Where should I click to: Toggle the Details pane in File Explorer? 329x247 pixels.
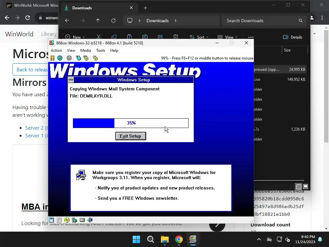click(293, 37)
